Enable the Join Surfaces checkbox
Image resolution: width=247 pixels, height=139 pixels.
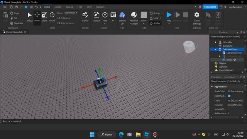(59, 23)
